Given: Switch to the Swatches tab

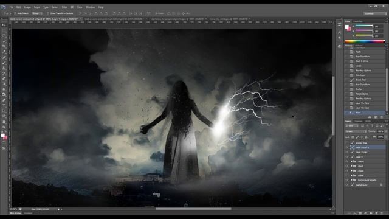Looking at the screenshot, I should pos(358,21).
